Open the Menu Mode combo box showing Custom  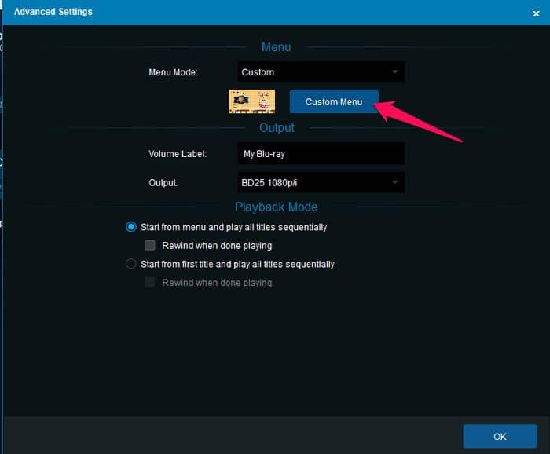coord(321,72)
